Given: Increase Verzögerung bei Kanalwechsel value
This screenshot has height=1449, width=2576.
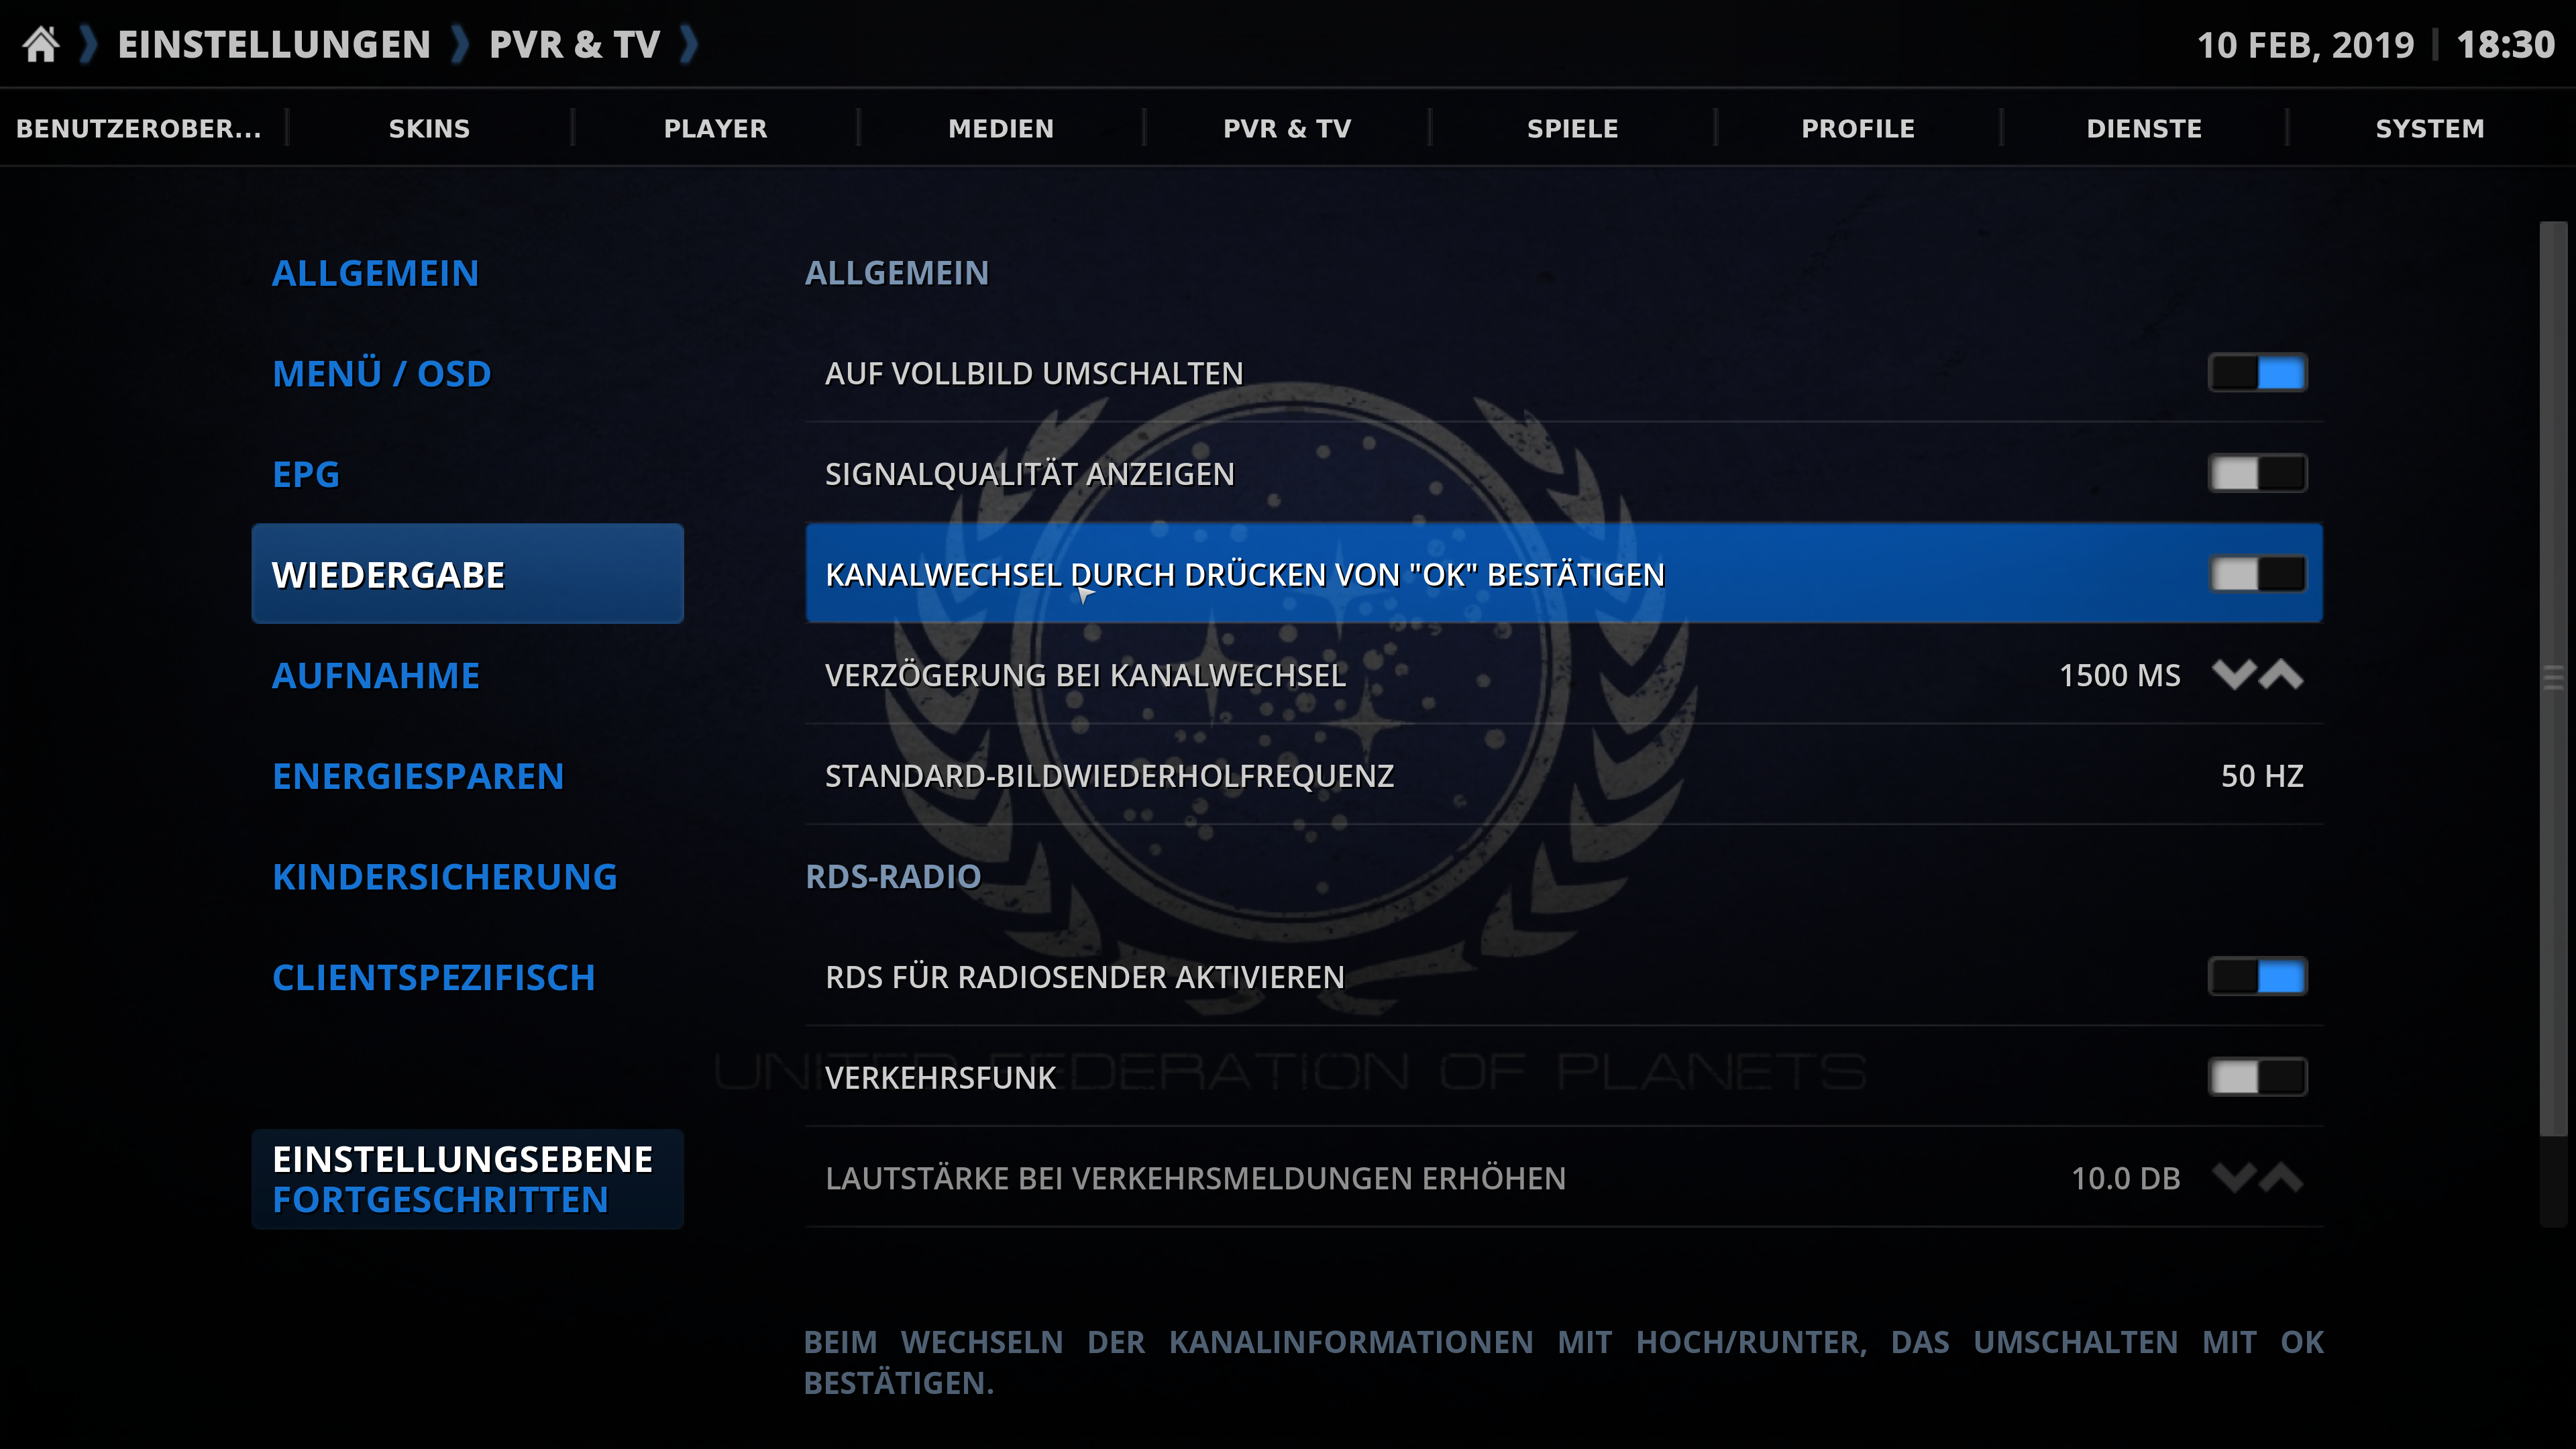Looking at the screenshot, I should (2281, 675).
